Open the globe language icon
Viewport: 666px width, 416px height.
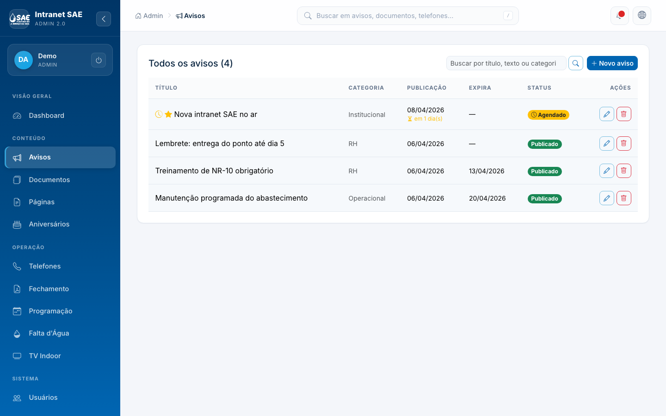(x=642, y=16)
